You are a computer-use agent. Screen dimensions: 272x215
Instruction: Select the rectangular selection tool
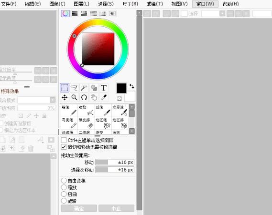click(65, 88)
